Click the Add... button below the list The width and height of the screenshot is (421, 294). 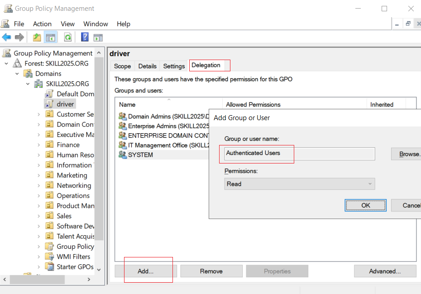point(146,271)
